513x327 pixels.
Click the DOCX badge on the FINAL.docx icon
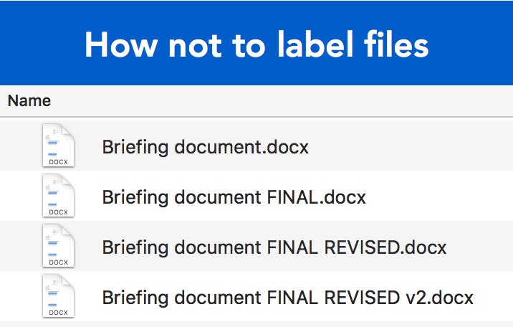59,212
